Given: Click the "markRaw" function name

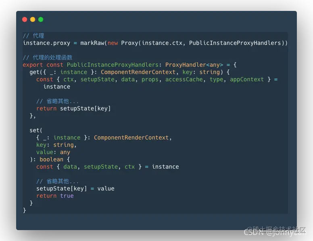Looking at the screenshot, I should pos(92,43).
